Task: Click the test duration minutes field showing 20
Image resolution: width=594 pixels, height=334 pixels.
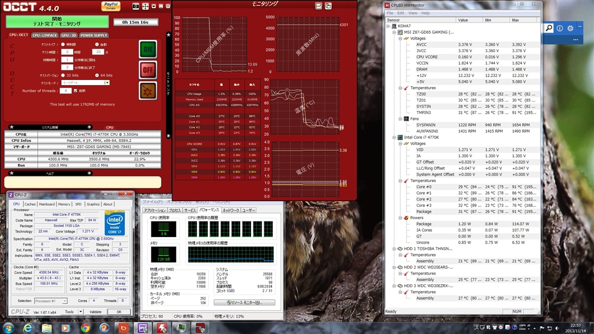Action: 97,52
